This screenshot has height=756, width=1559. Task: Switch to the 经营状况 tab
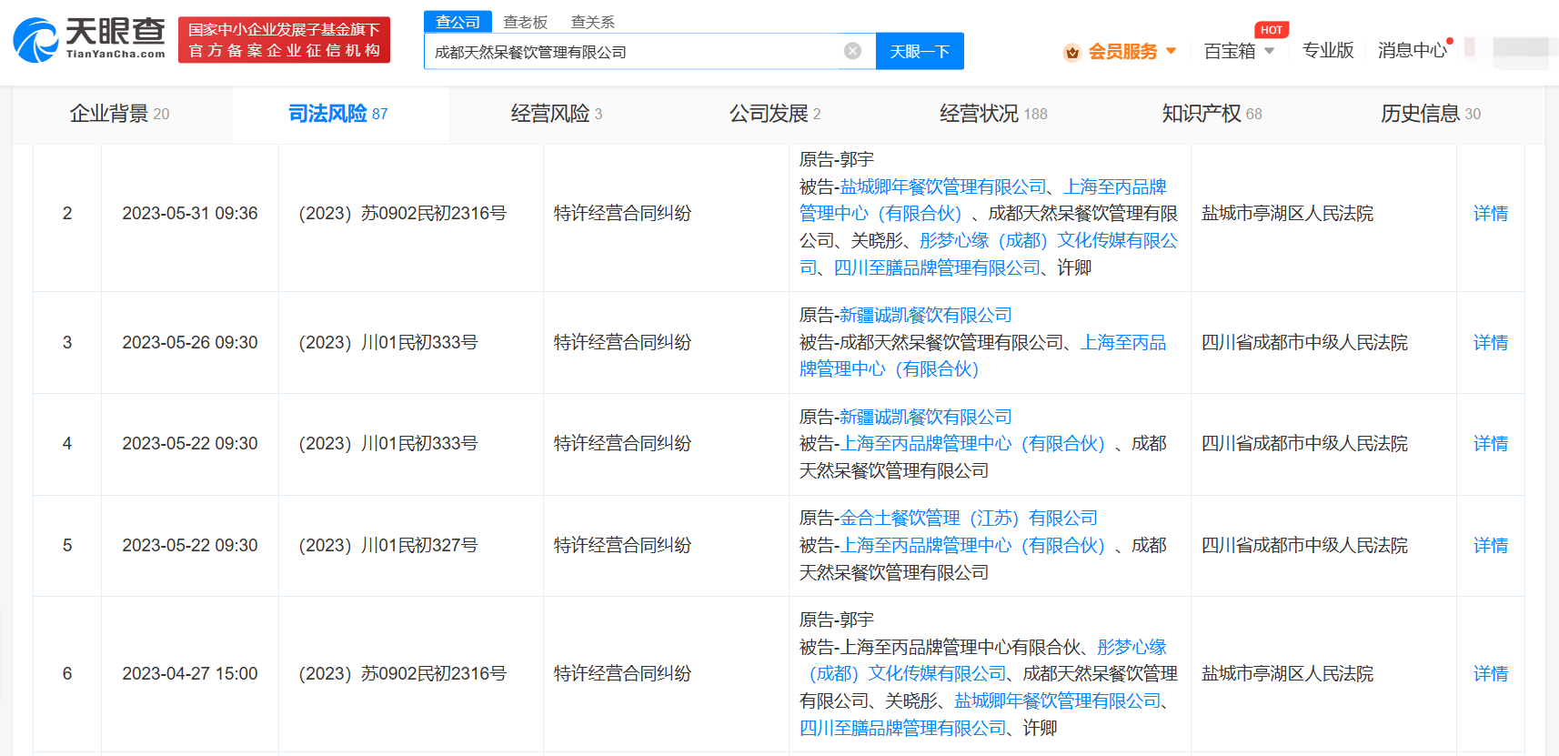point(993,114)
